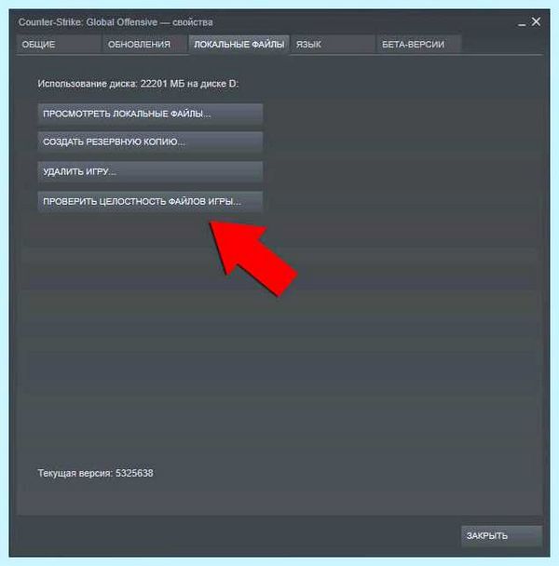Select the ЛОКАЛЬНЫЕ ФАЙЛЫ tab
The height and width of the screenshot is (566, 559).
239,45
